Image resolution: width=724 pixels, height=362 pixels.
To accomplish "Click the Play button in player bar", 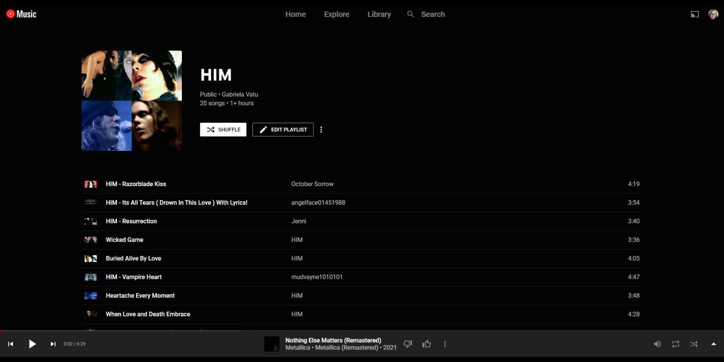I will click(32, 344).
